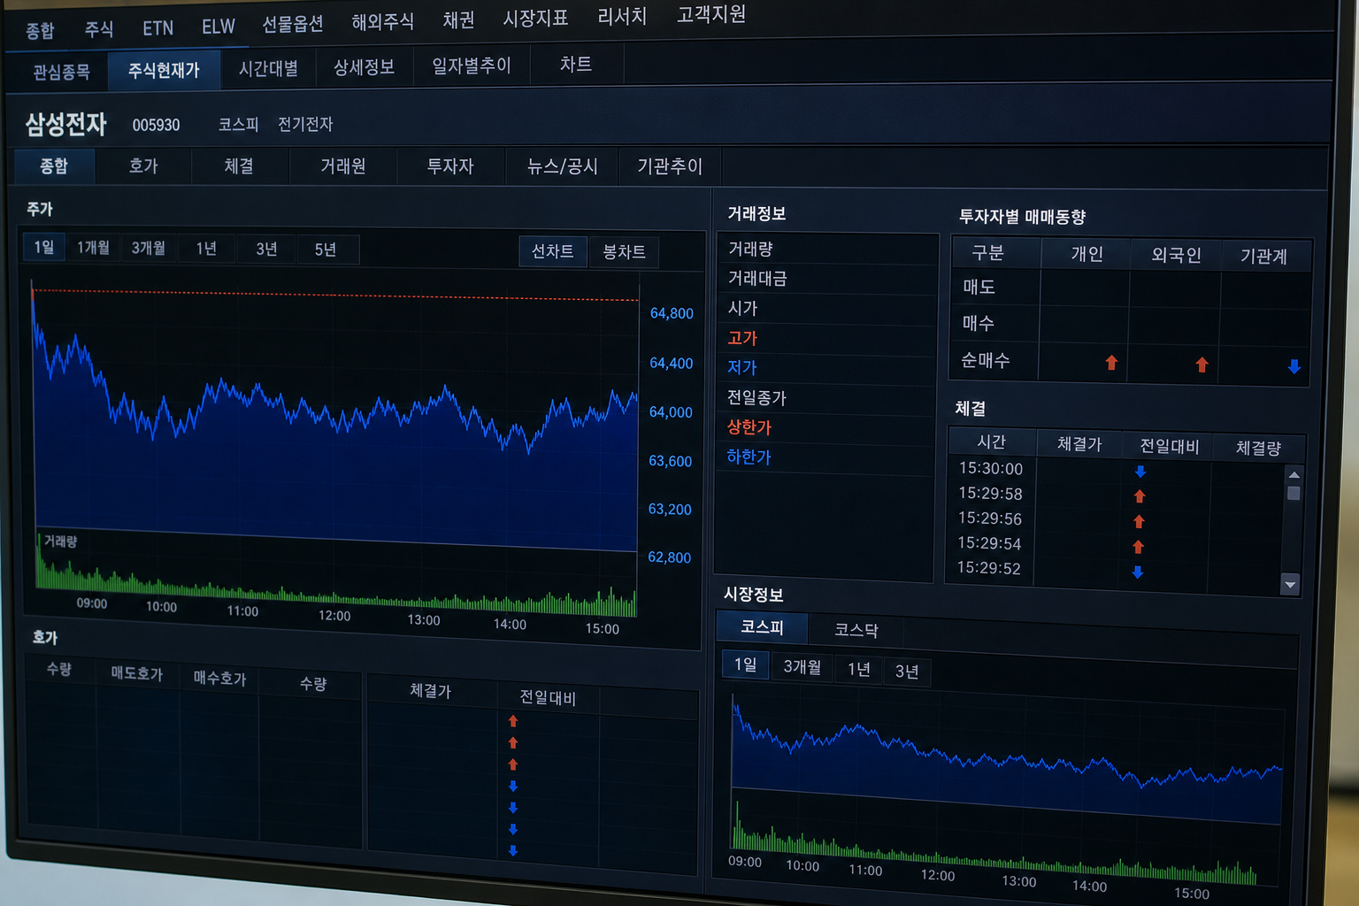1359x906 pixels.
Task: Click the 개인 순매수 up arrow
Action: [x=1111, y=363]
